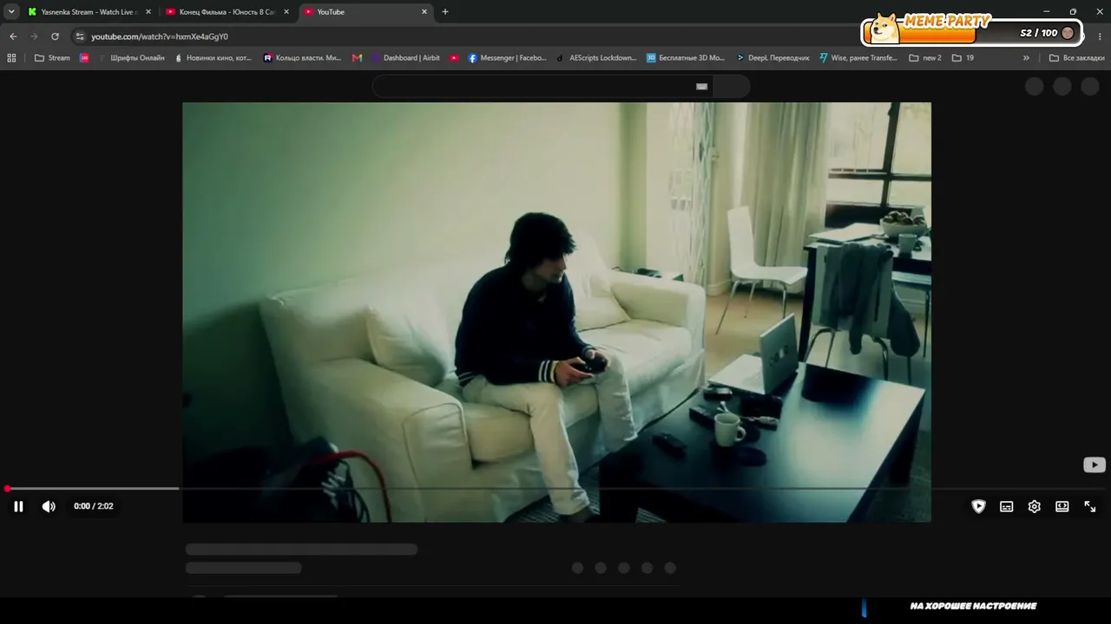The height and width of the screenshot is (624, 1111).
Task: Close the Yasnenka Stream tab
Action: click(148, 12)
